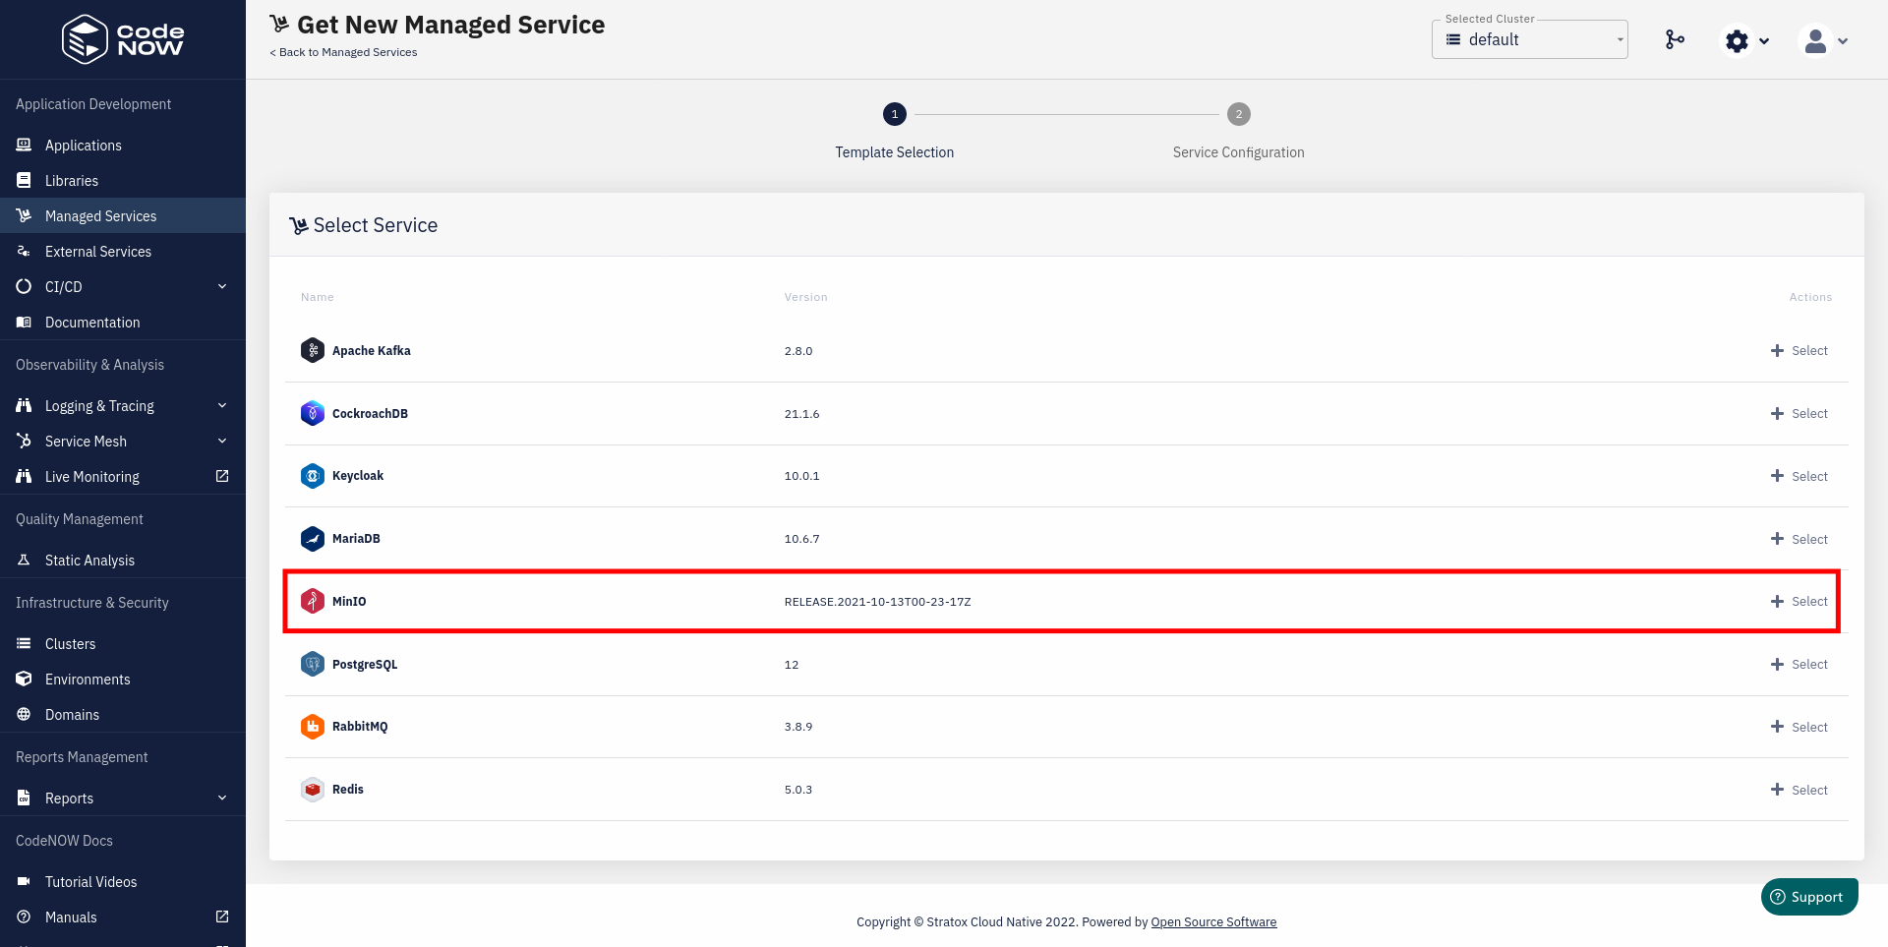Image resolution: width=1888 pixels, height=947 pixels.
Task: Expand the Service Mesh submenu
Action: coord(222,441)
